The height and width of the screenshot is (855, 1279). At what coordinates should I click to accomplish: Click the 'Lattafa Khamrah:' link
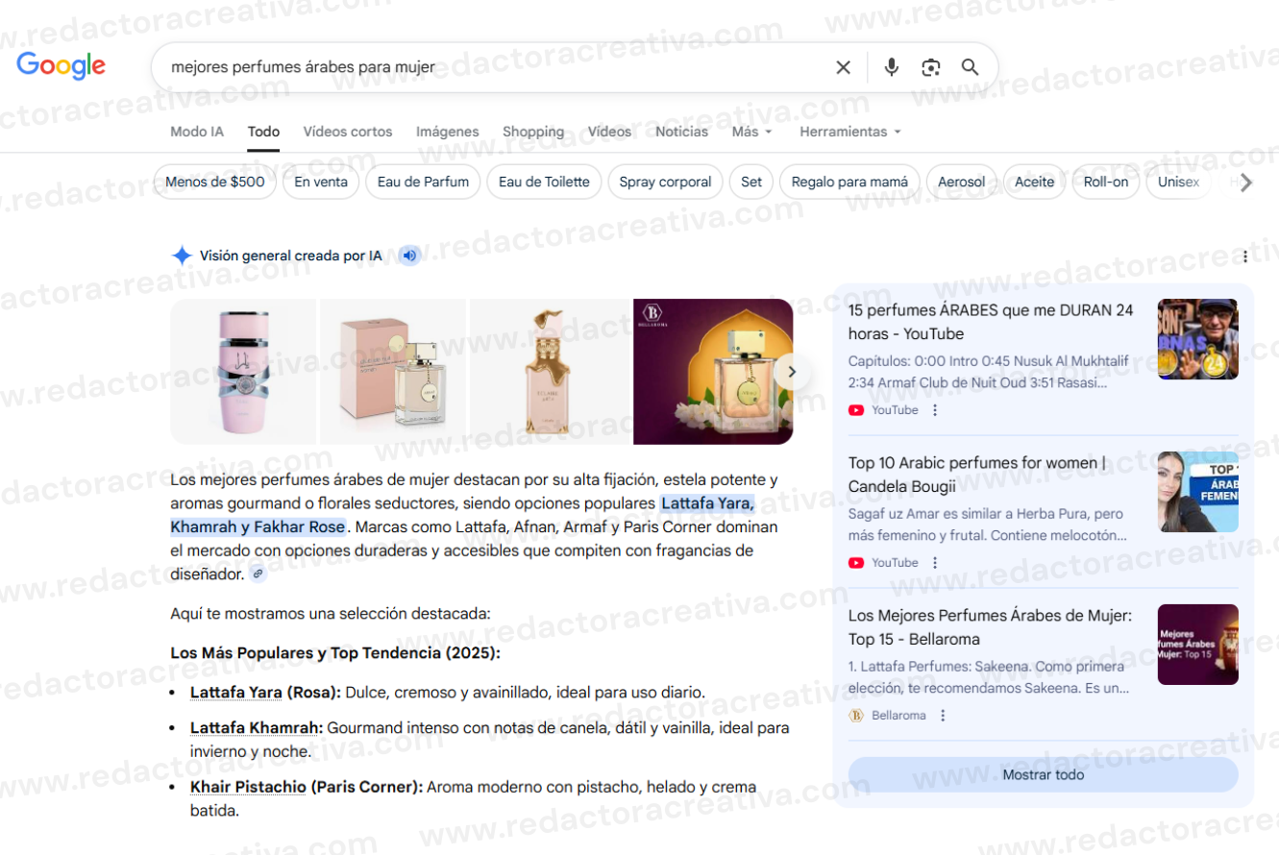[257, 728]
